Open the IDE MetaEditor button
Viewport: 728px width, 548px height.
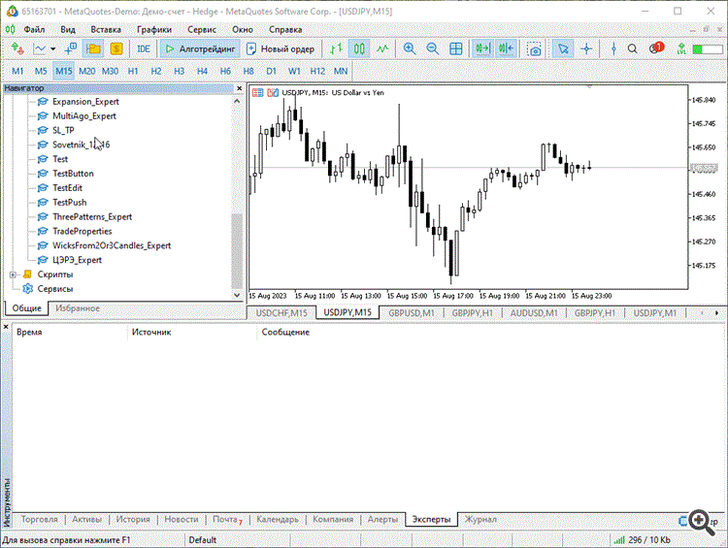coord(144,48)
